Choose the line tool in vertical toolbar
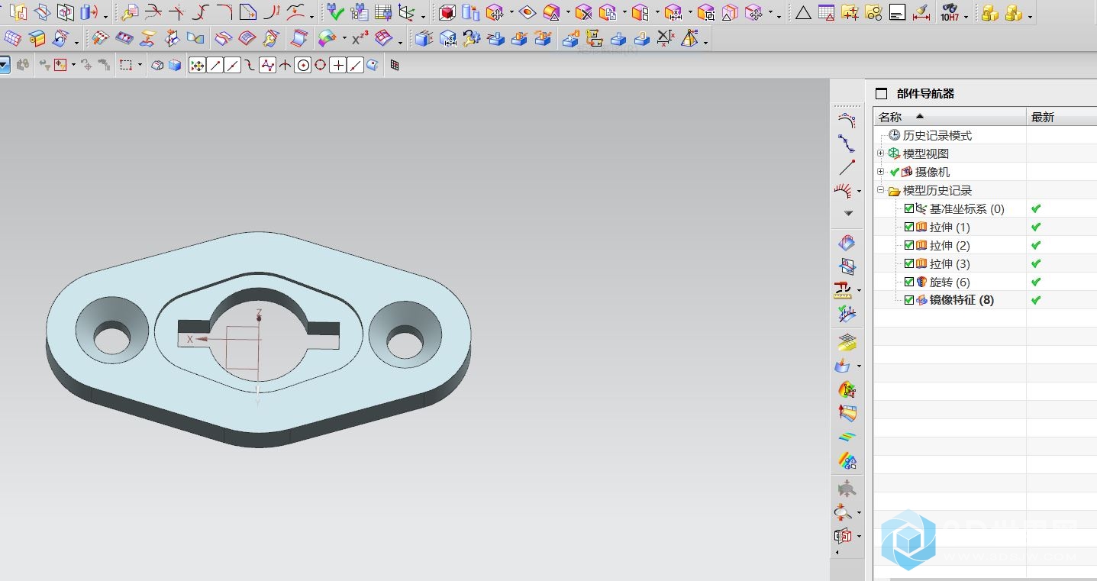Image resolution: width=1097 pixels, height=581 pixels. 847,167
